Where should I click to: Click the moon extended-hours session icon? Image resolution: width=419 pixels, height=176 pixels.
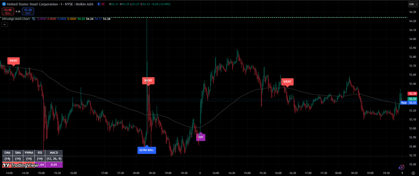click(x=98, y=4)
